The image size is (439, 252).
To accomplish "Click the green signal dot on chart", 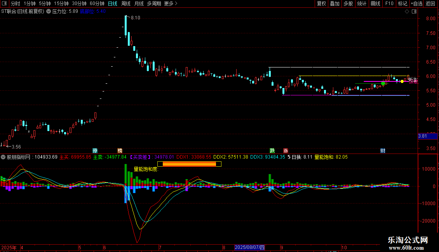I will (x=383, y=83).
